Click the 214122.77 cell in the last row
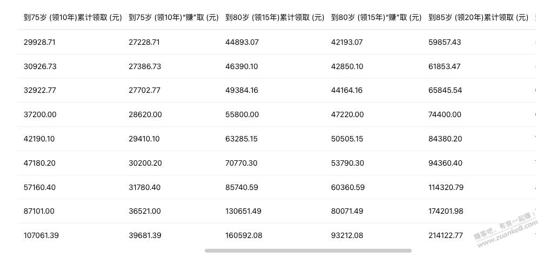Image resolution: width=551 pixels, height=258 pixels. coord(447,235)
